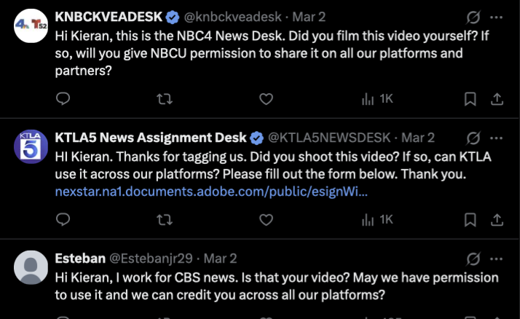
Task: Click Grok icon on KNBCKVEADESK tweet
Action: coord(473,17)
